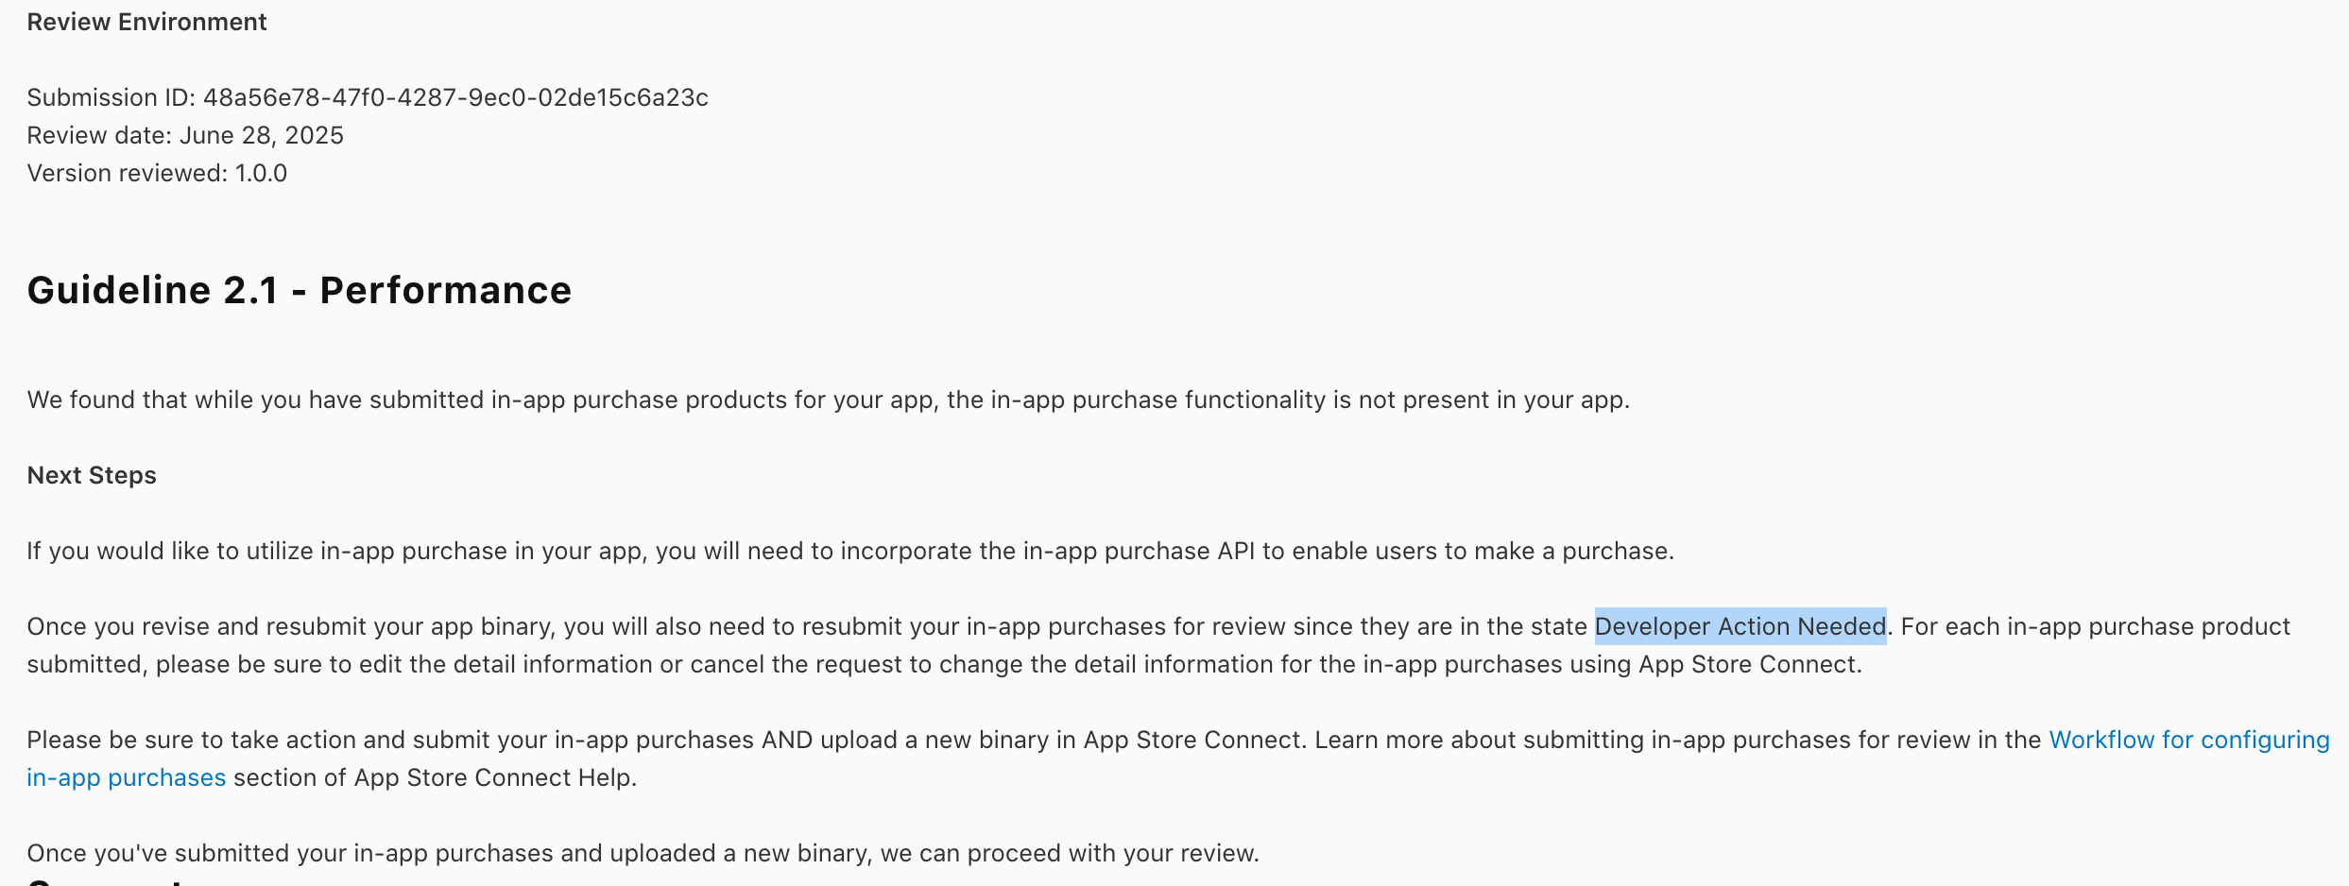Screen dimensions: 2349x886
Task: Open the Workflow for configuring link
Action: tap(2188, 740)
